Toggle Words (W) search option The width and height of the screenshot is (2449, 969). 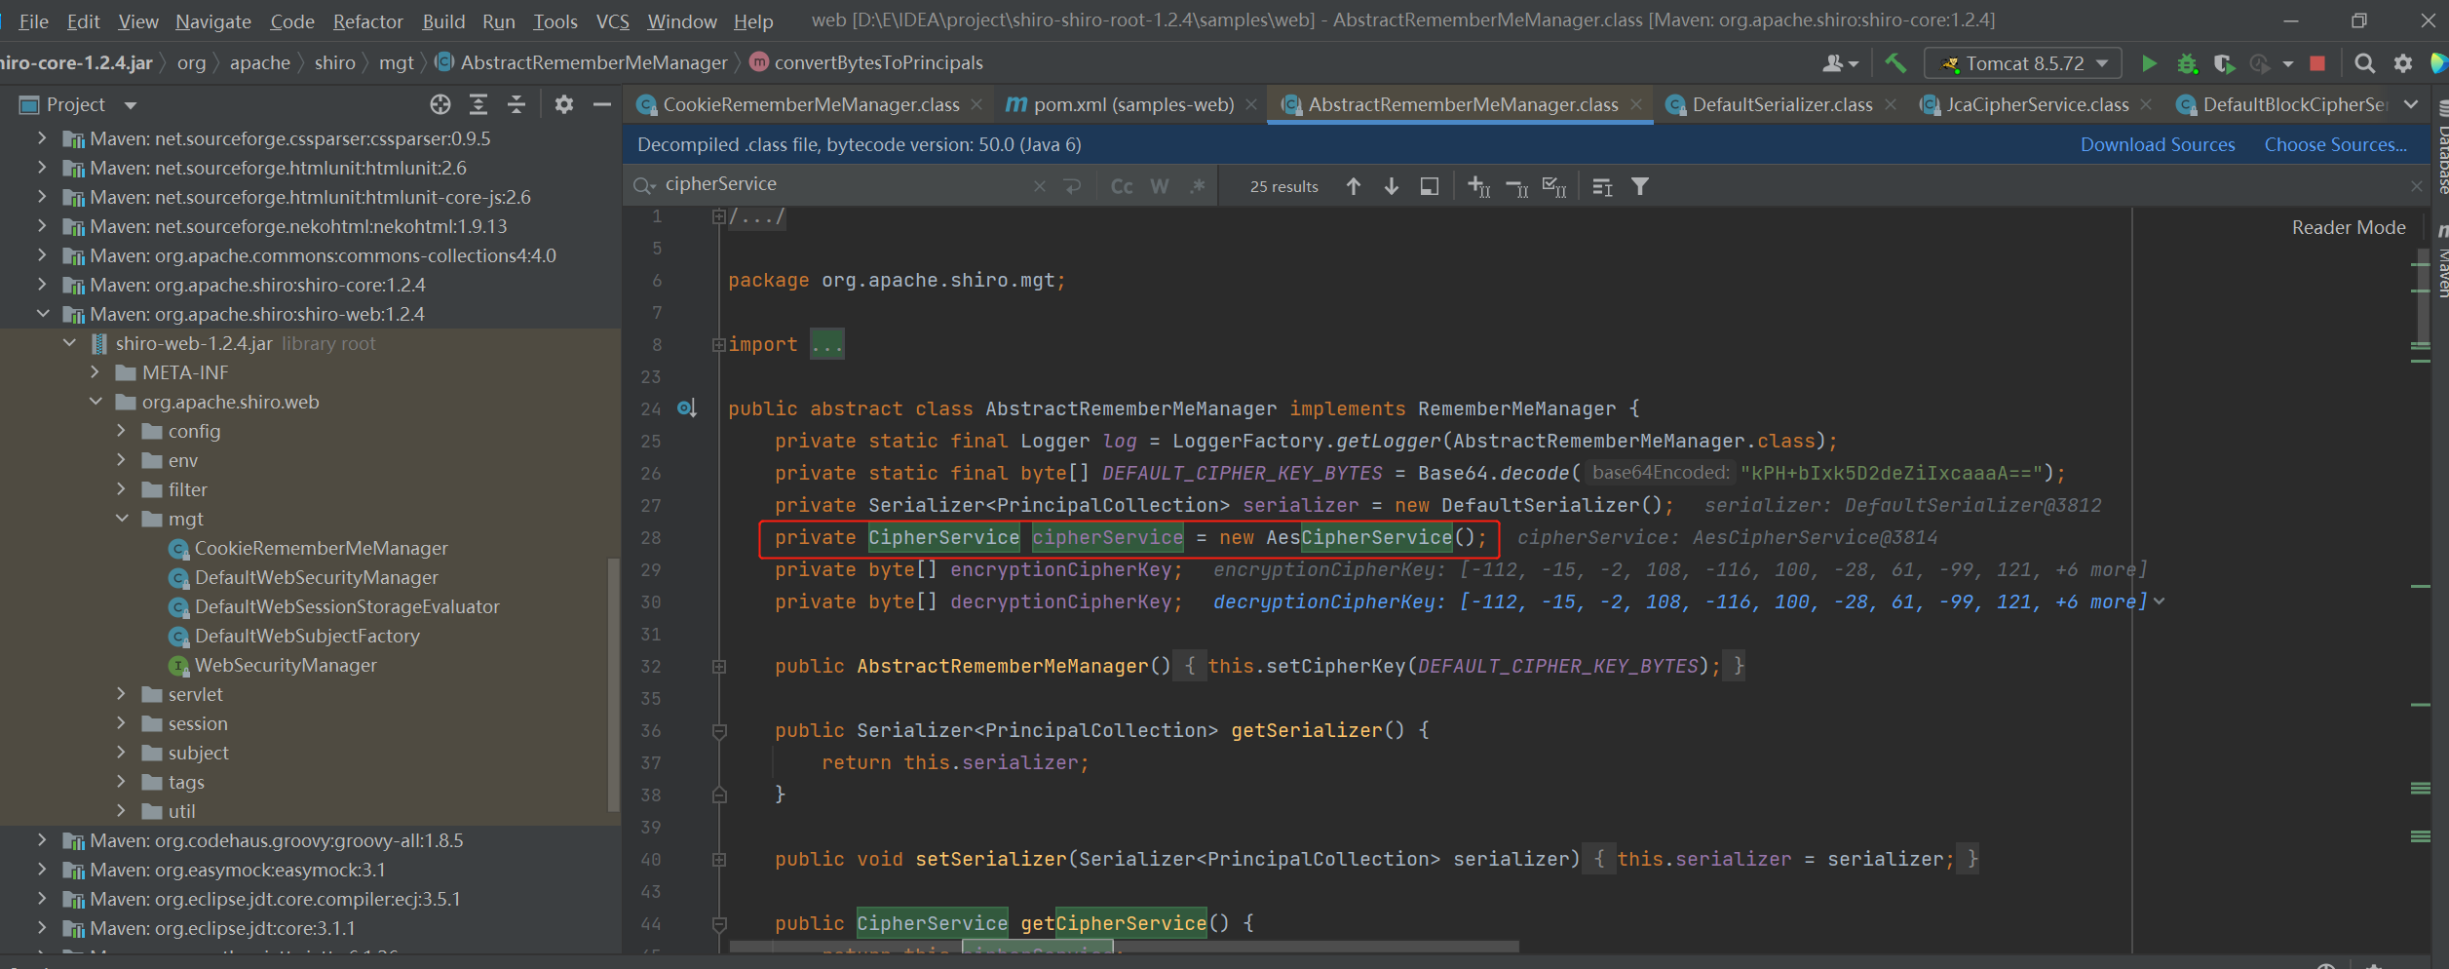tap(1160, 186)
